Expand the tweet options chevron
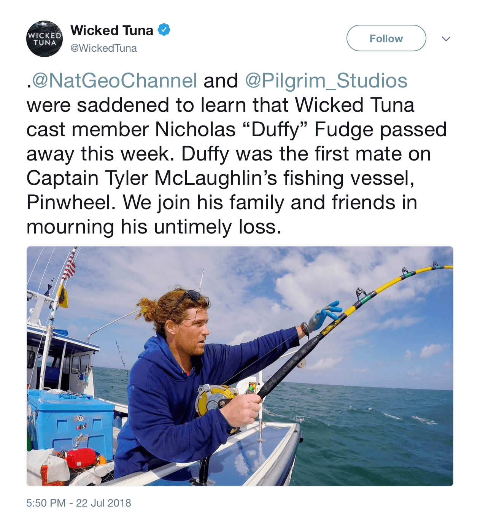Viewport: 480px width, 518px height. point(446,38)
